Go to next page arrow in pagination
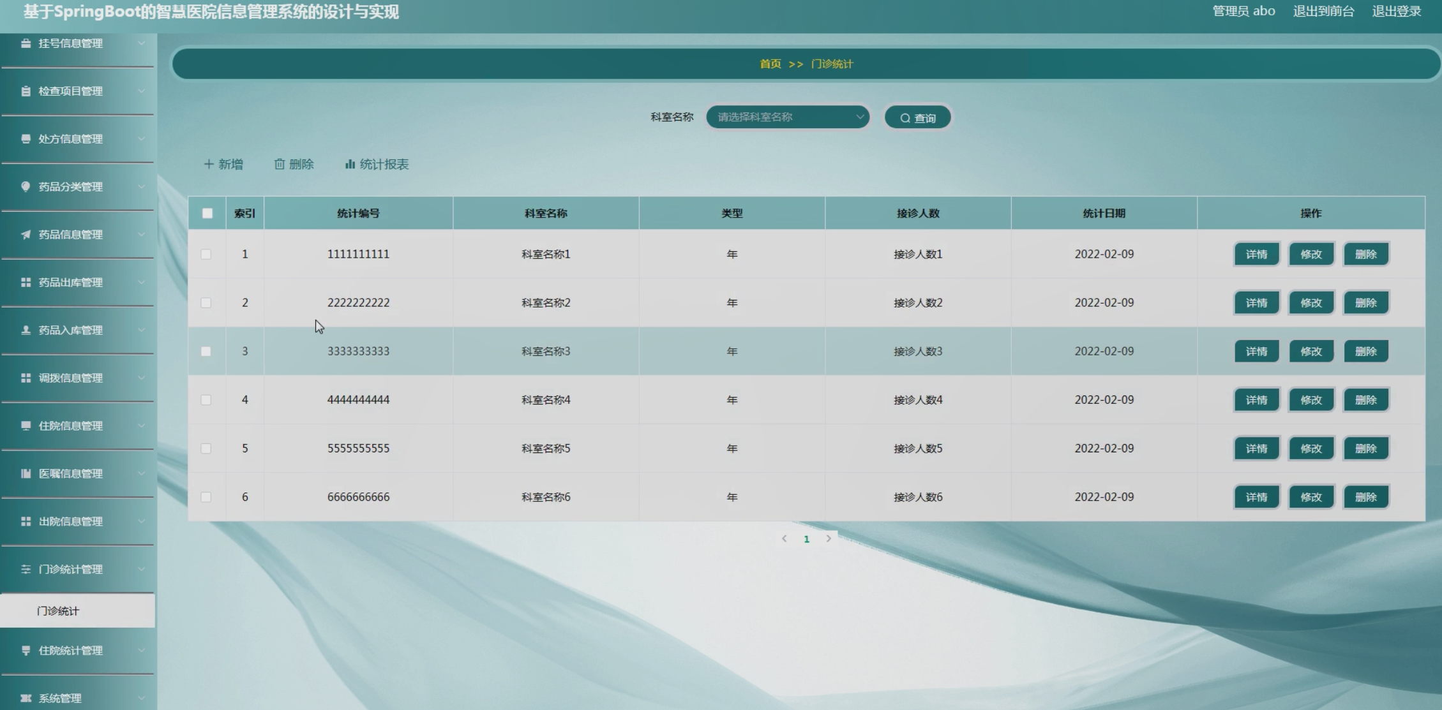 pyautogui.click(x=829, y=538)
